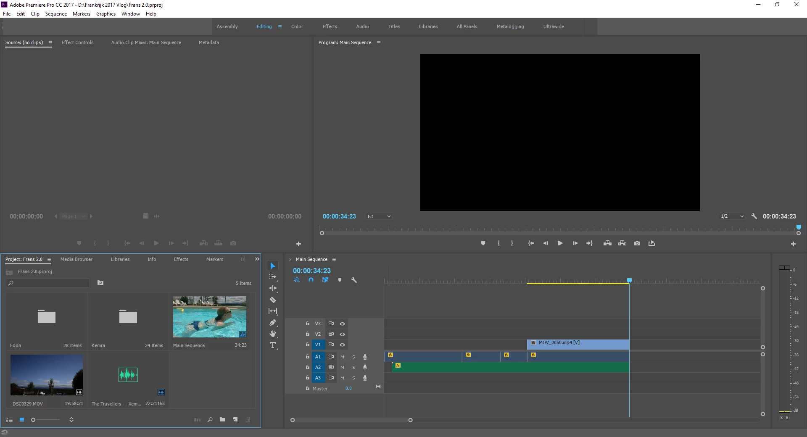The height and width of the screenshot is (437, 807).
Task: Open the Source panel menu
Action: click(x=50, y=42)
